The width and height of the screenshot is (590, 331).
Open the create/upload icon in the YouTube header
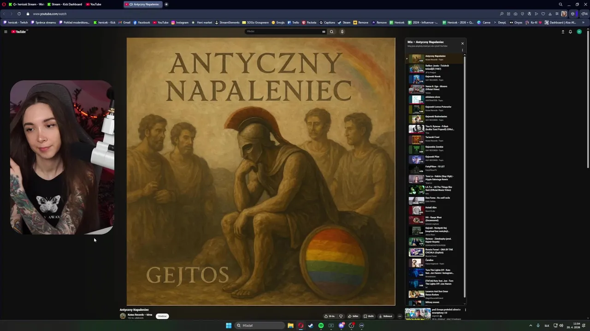point(563,32)
